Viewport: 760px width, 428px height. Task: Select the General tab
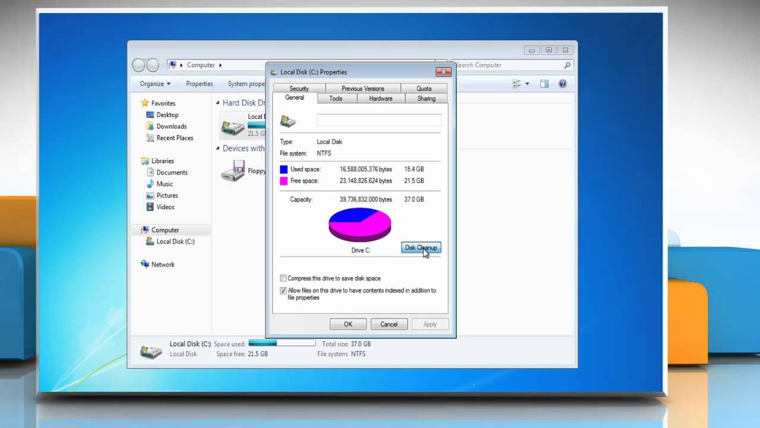click(294, 98)
